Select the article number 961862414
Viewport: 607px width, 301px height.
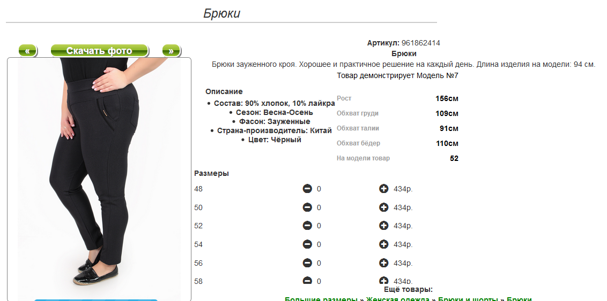420,43
